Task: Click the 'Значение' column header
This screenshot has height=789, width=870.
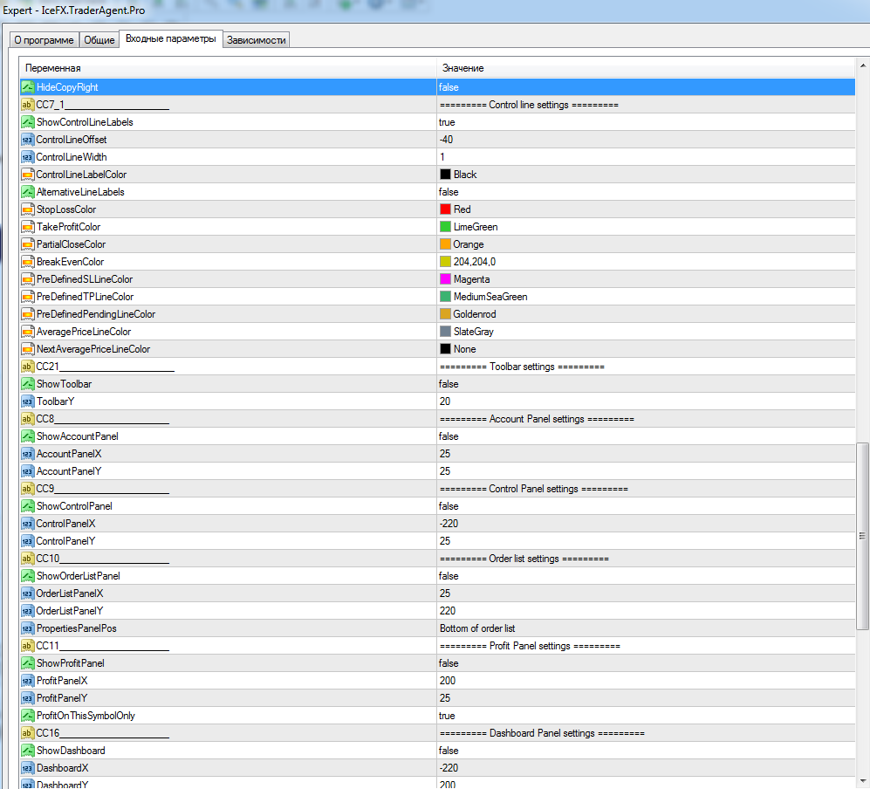Action: coord(646,68)
